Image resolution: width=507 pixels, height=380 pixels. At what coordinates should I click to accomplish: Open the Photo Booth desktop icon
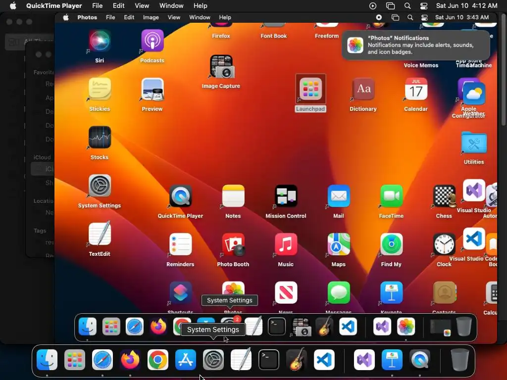point(233,244)
